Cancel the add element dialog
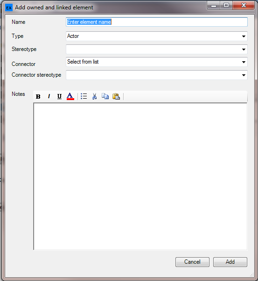 tap(192, 262)
